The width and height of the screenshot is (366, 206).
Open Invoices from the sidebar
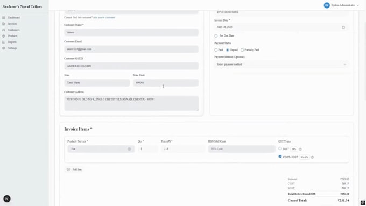tap(12, 24)
